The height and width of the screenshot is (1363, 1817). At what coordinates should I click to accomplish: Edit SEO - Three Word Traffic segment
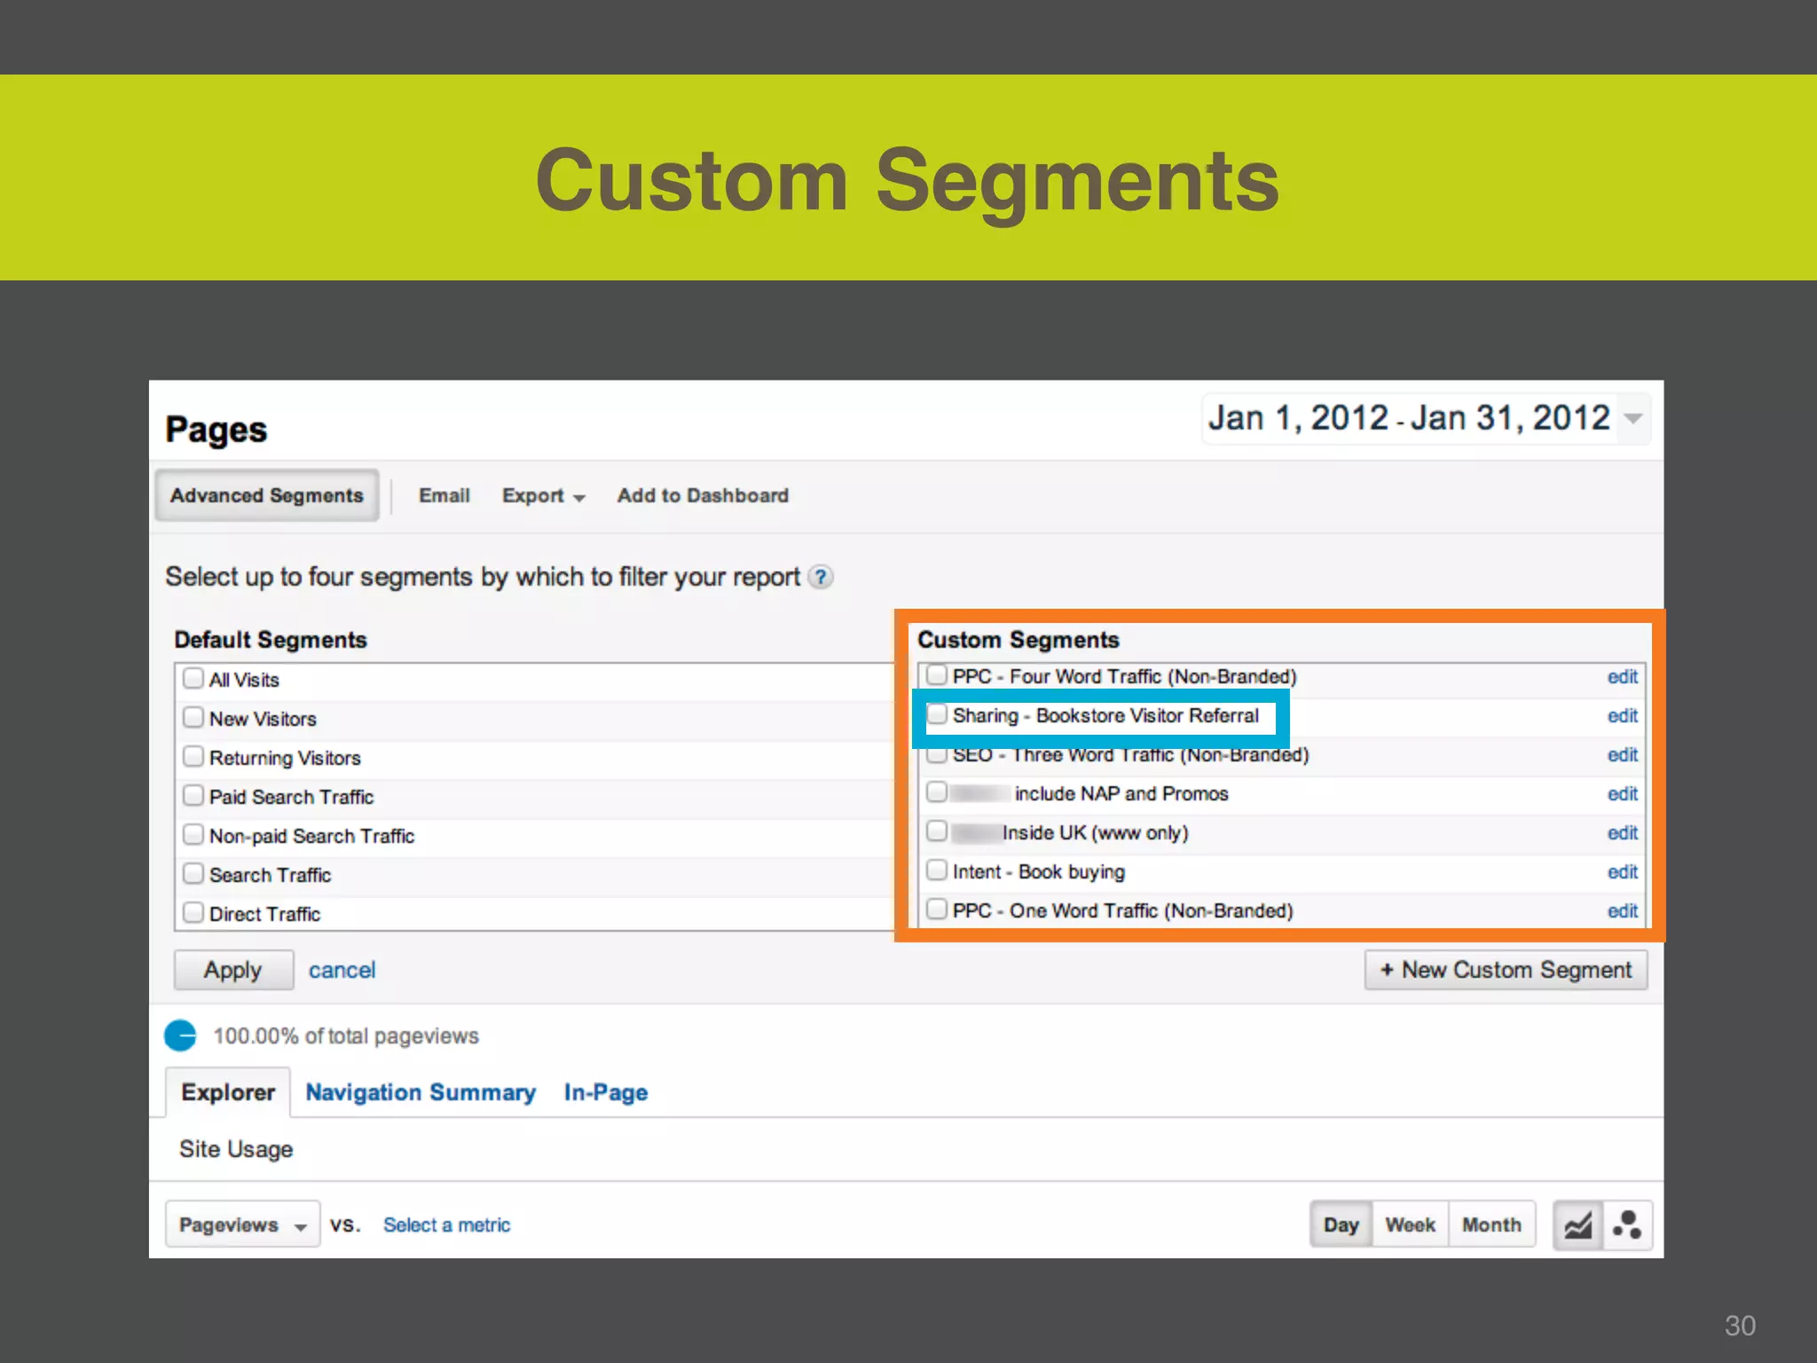coord(1623,755)
